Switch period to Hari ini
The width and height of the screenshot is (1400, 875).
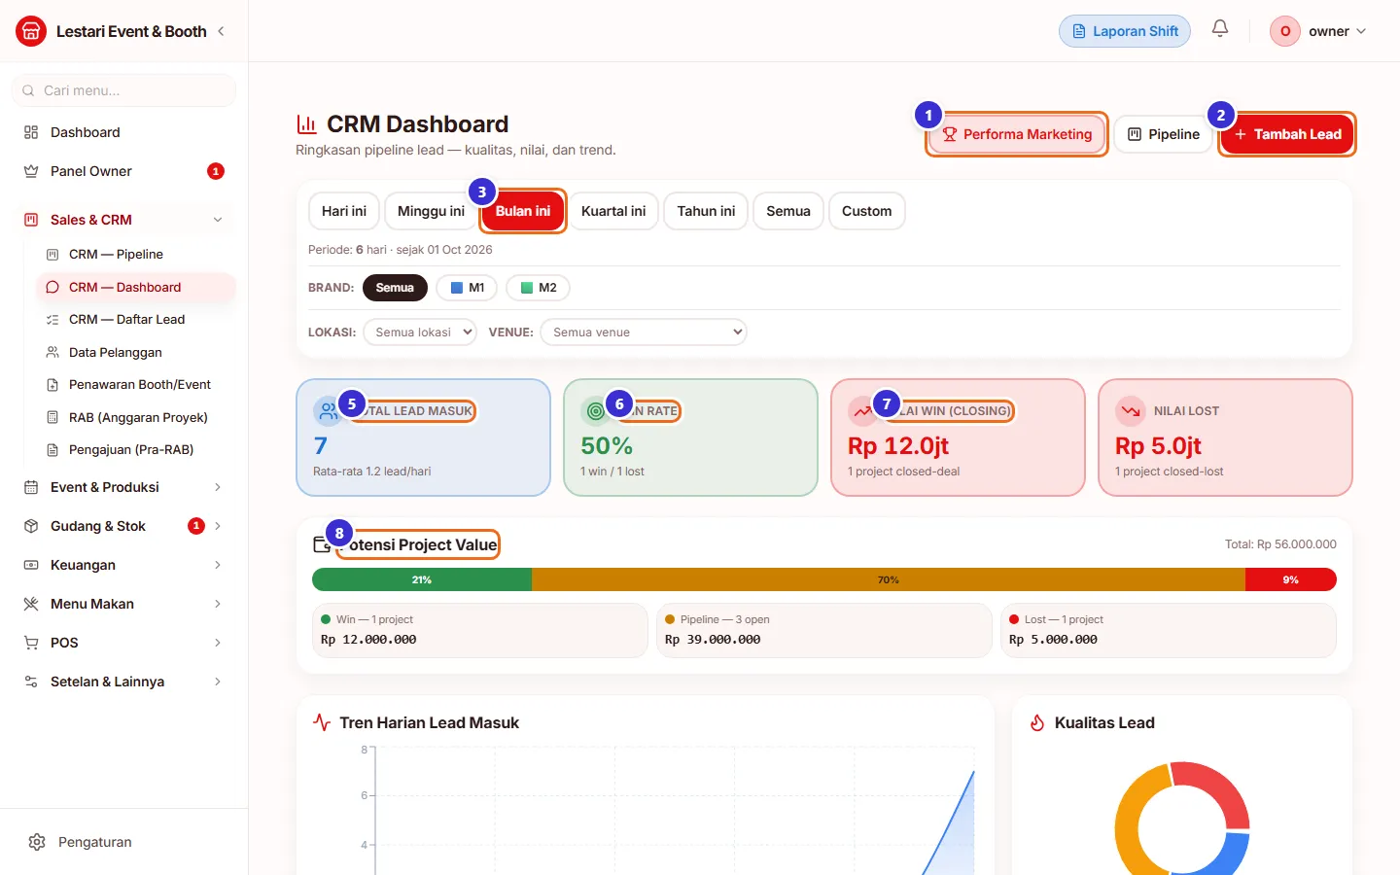[x=344, y=211]
